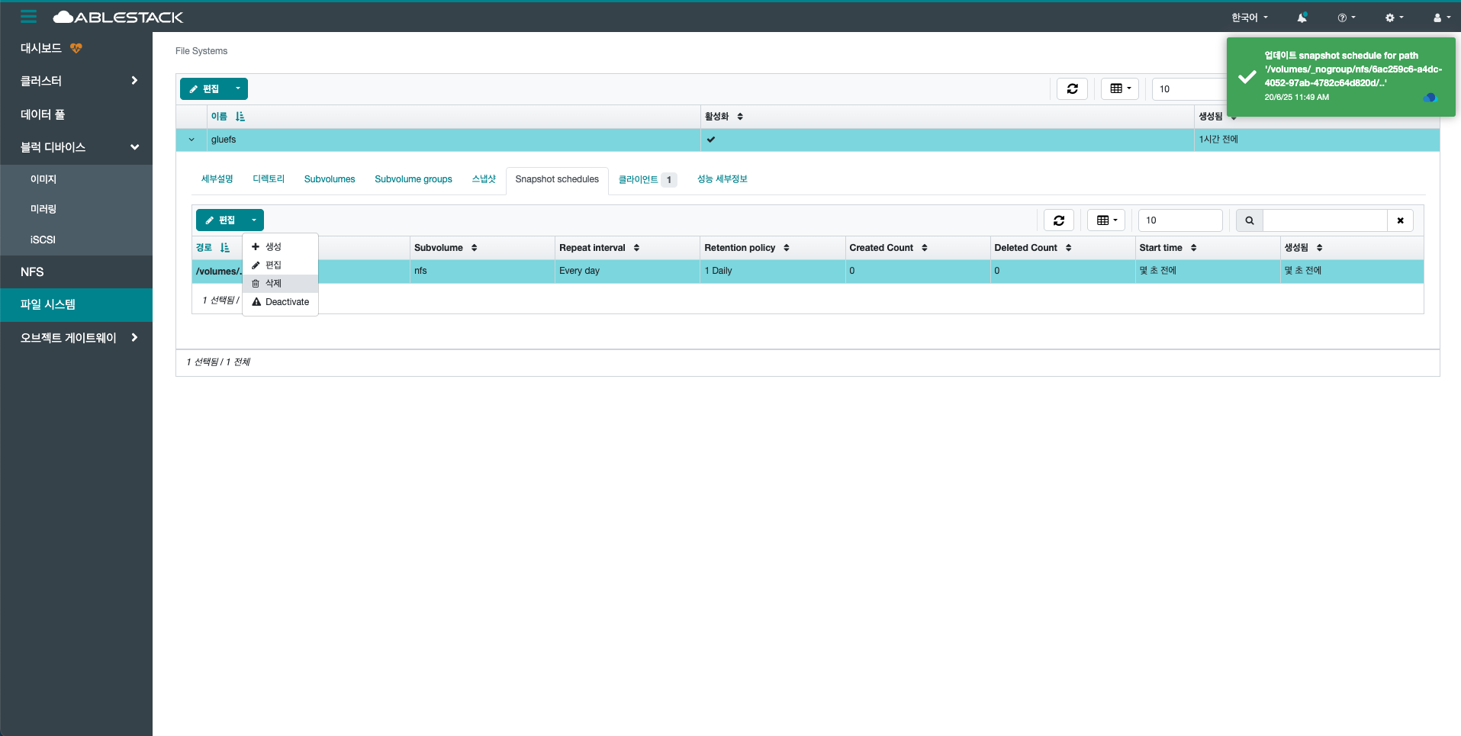The width and height of the screenshot is (1461, 736).
Task: Refresh the snapshot schedules table
Action: coord(1058,220)
